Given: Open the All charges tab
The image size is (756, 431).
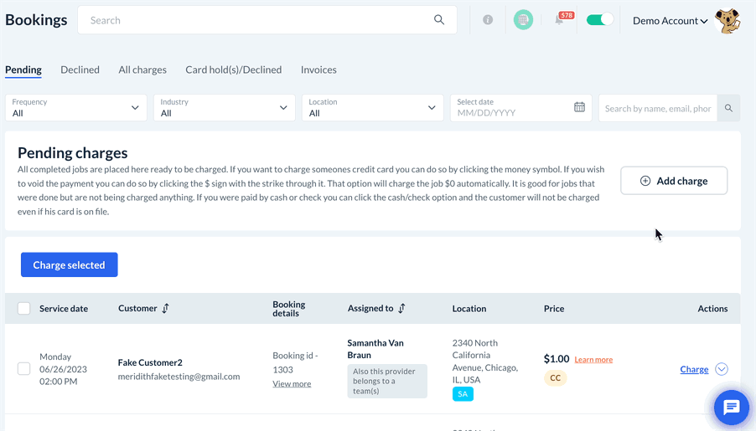Looking at the screenshot, I should point(142,69).
